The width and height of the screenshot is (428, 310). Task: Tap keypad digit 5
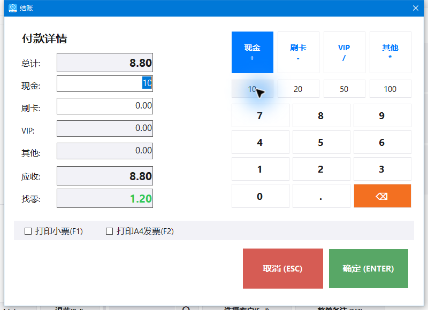tap(322, 142)
